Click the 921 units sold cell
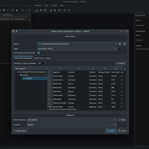 (116, 99)
